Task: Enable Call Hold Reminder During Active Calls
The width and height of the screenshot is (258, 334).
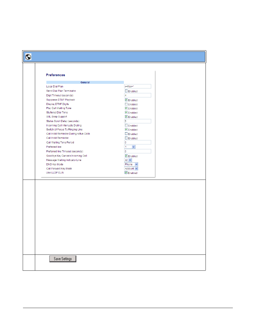Action: (126, 134)
